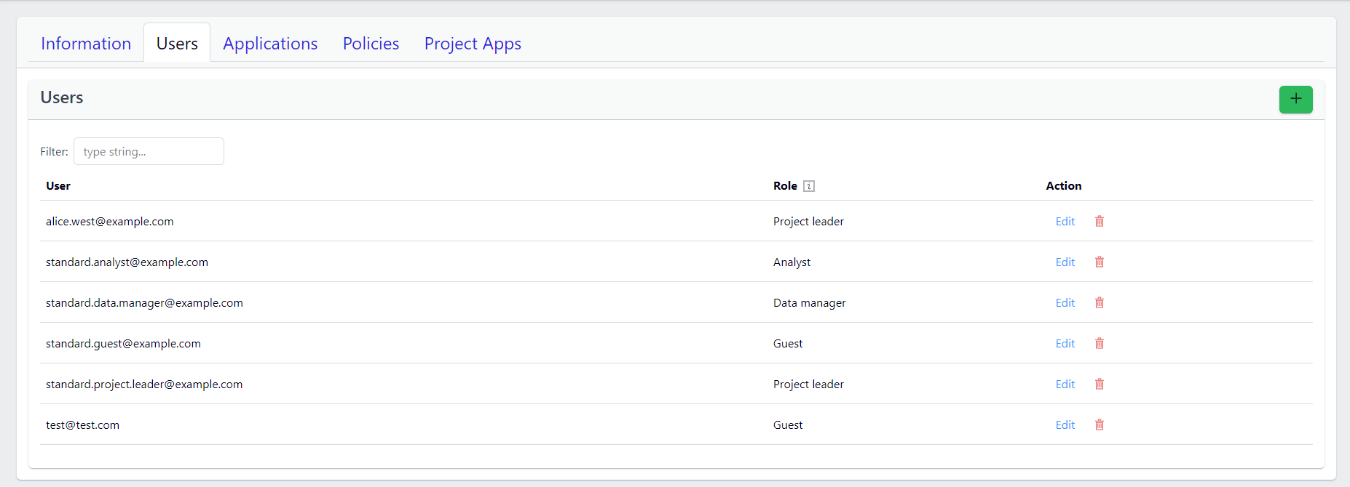Select the Users tab

[x=177, y=44]
